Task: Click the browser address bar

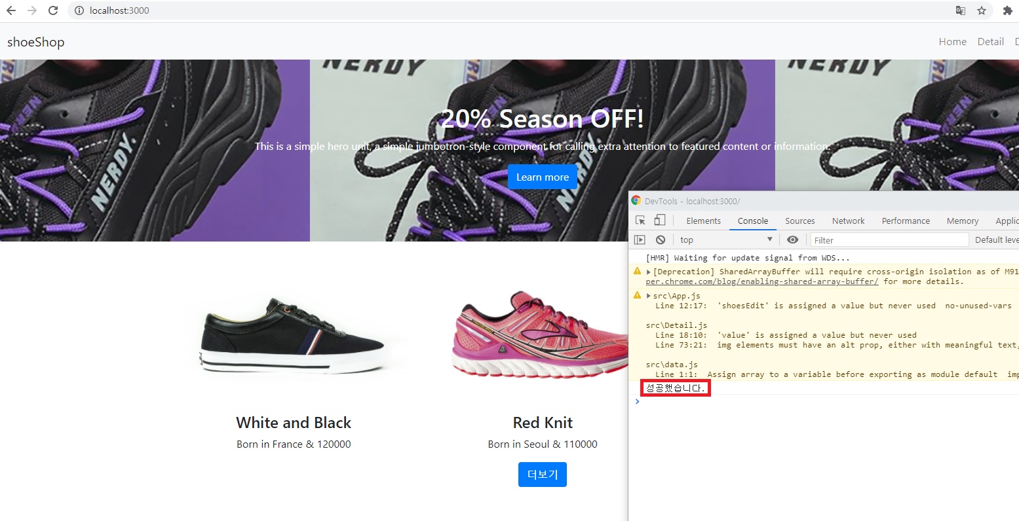Action: click(x=511, y=10)
